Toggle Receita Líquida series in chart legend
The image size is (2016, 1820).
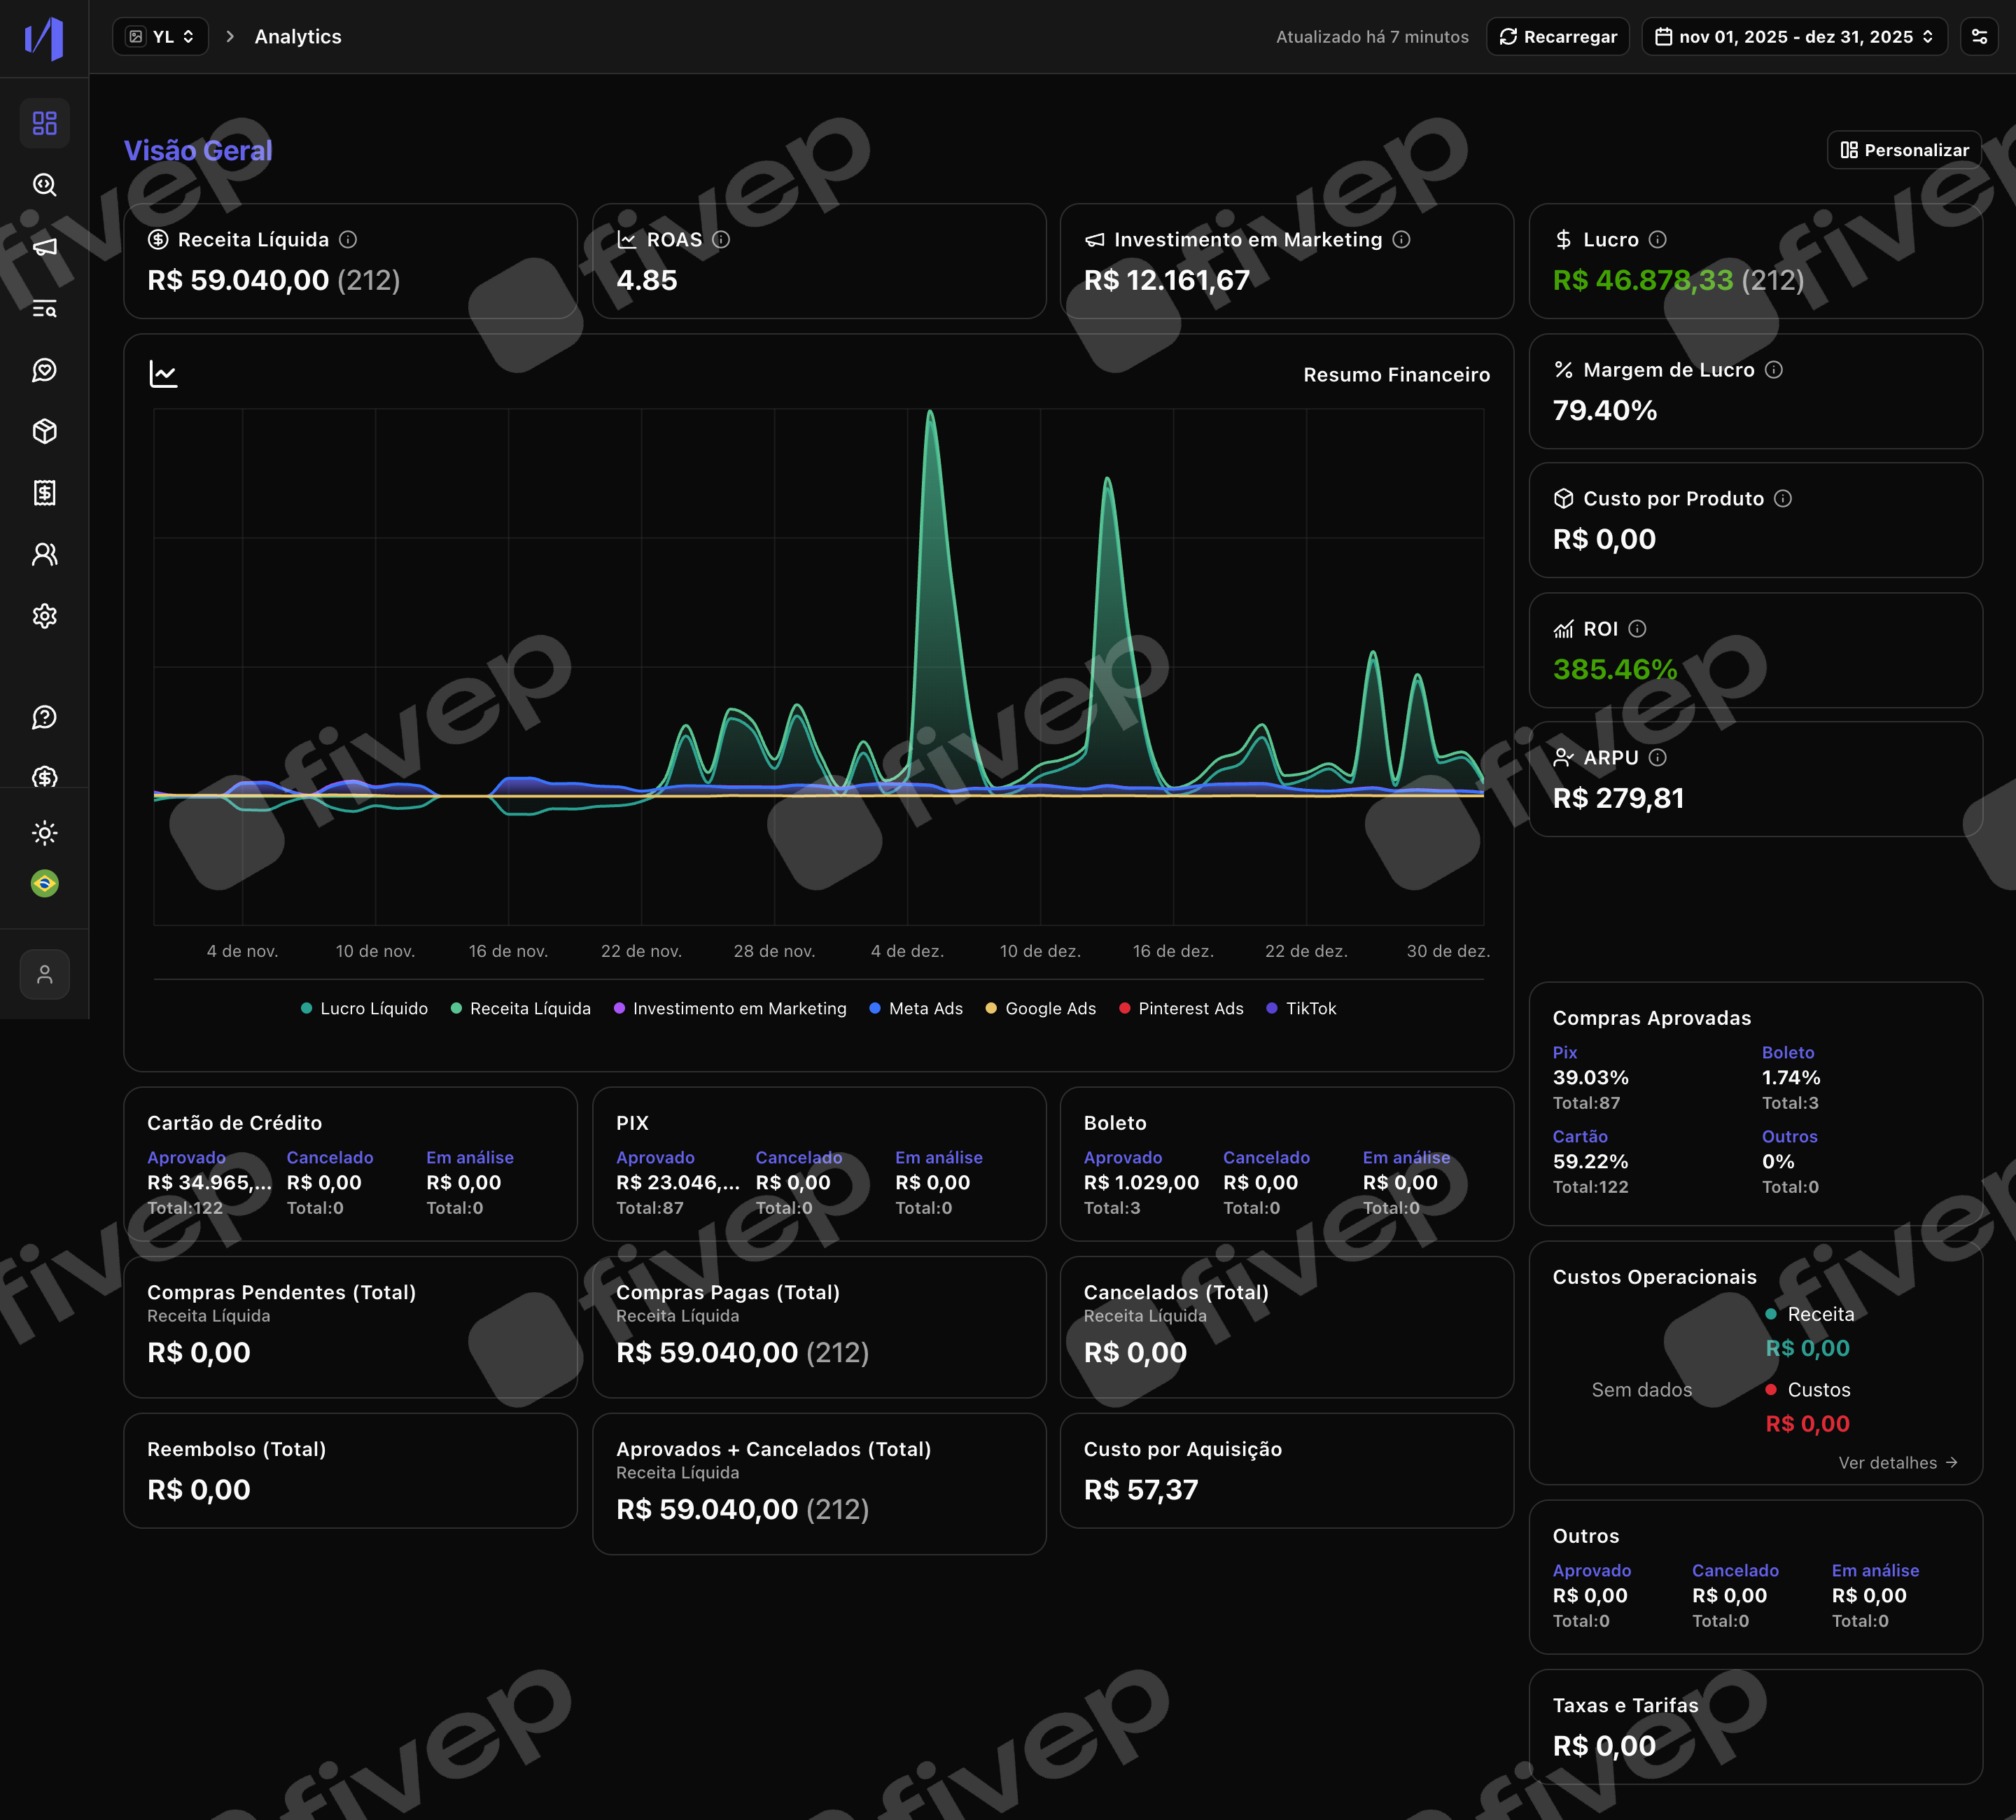[520, 1009]
